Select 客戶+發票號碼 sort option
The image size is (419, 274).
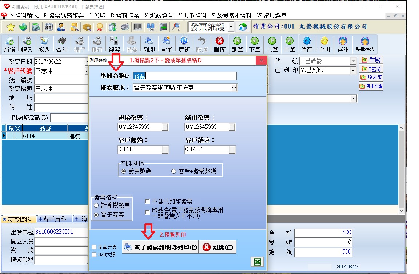click(x=174, y=171)
